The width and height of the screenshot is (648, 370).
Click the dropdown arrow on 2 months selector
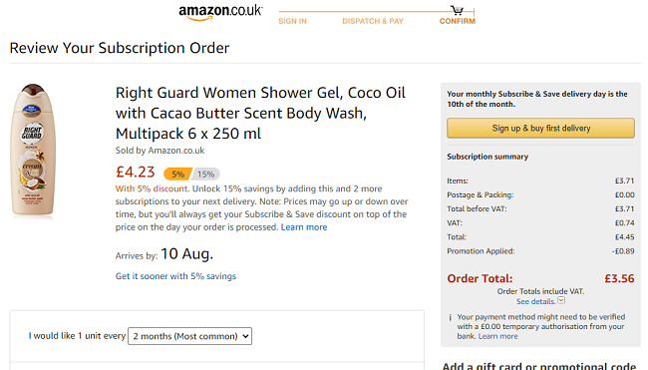[245, 336]
